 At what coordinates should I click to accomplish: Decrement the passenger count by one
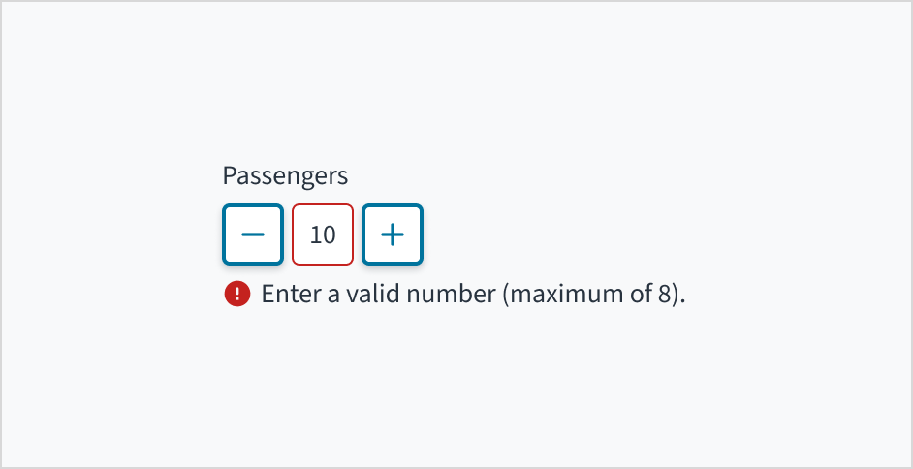(x=253, y=234)
